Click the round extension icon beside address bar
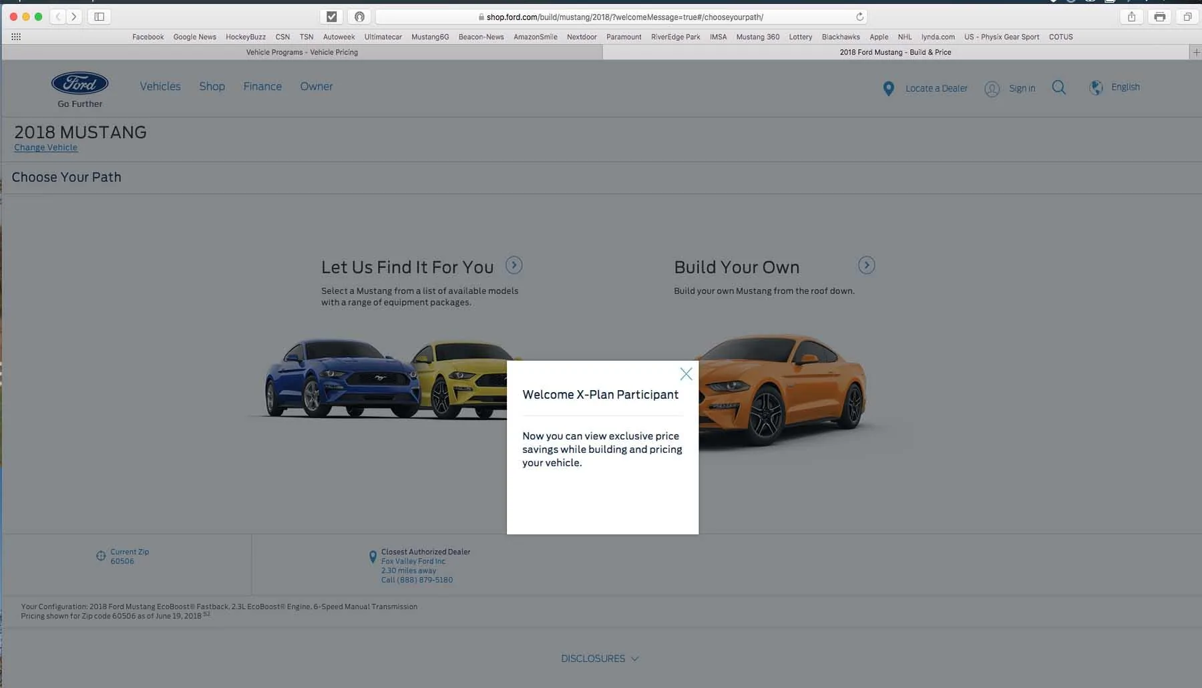 [359, 17]
